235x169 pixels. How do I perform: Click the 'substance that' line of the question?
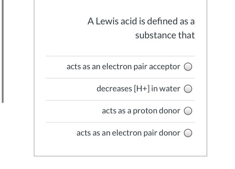[165, 35]
